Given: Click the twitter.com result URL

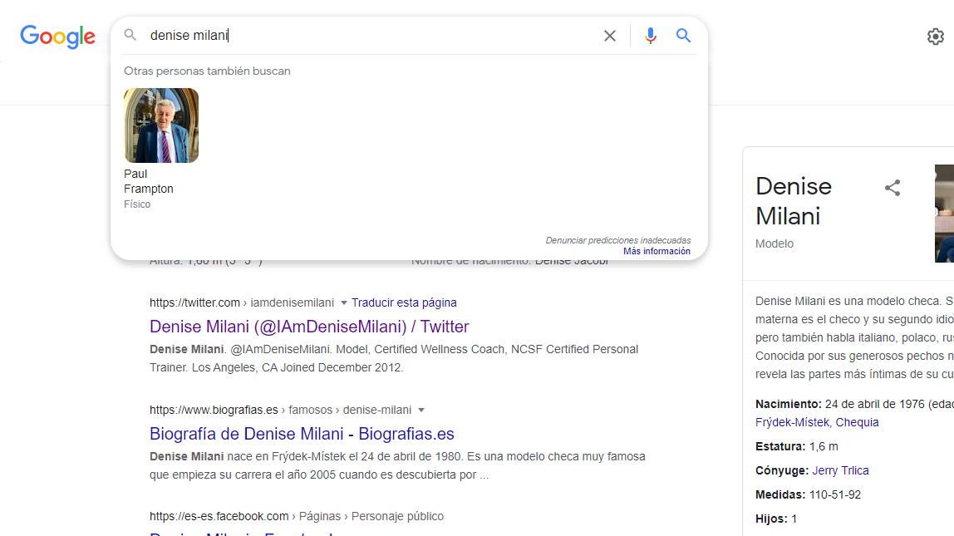Looking at the screenshot, I should [x=242, y=302].
